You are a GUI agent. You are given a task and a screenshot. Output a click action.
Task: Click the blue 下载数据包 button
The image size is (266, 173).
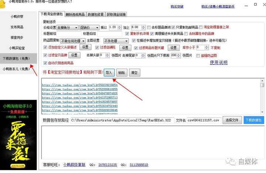253,120
